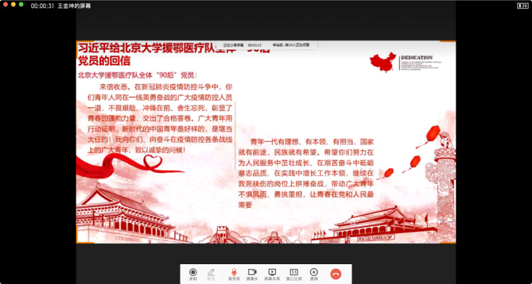Click the floating 正在分享屏幕 status bar
The image size is (532, 284).
[266, 45]
